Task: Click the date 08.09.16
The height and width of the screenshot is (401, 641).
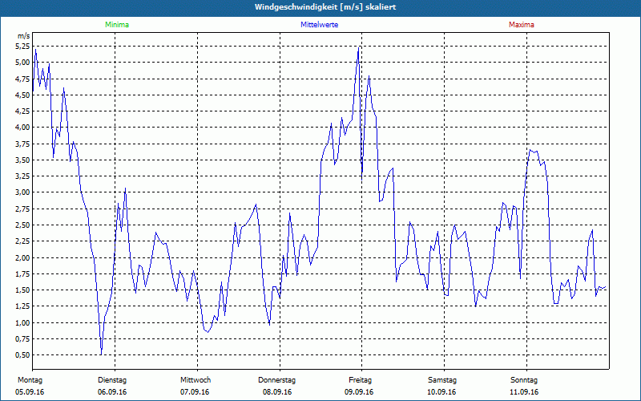Action: tap(277, 392)
